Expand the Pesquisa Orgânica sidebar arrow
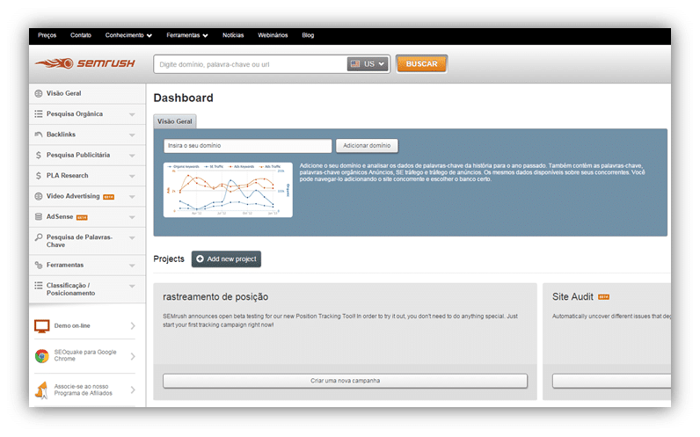The image size is (700, 437). (132, 114)
